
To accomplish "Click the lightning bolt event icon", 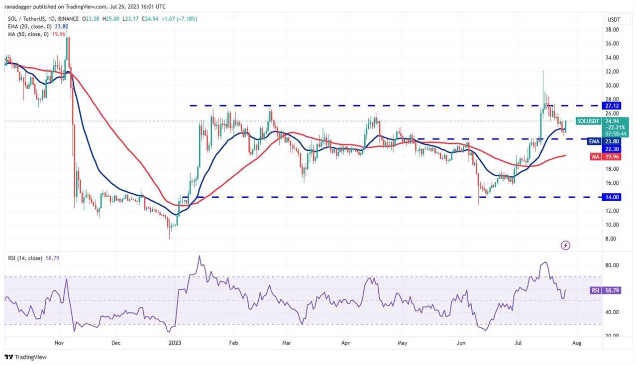I will (x=565, y=245).
